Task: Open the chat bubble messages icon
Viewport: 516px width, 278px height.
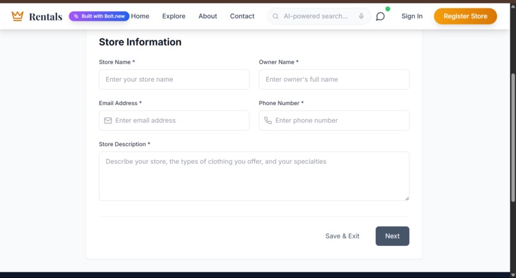Action: [380, 16]
